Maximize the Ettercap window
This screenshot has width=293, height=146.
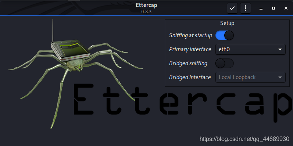click(274, 8)
